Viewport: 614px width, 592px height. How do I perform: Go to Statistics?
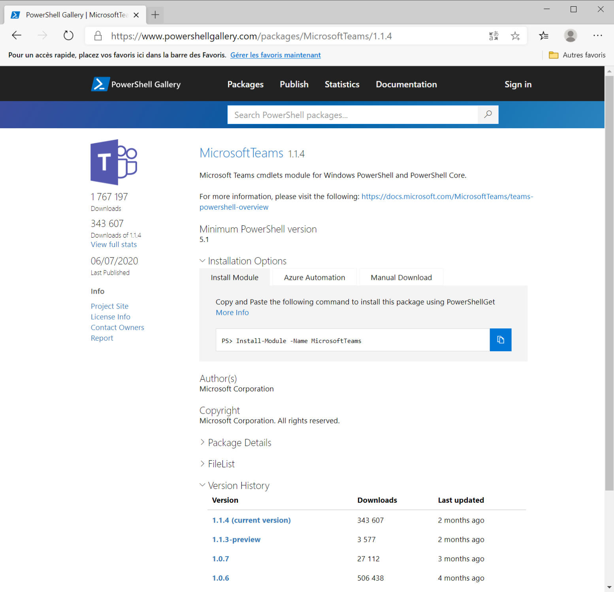[x=342, y=84]
